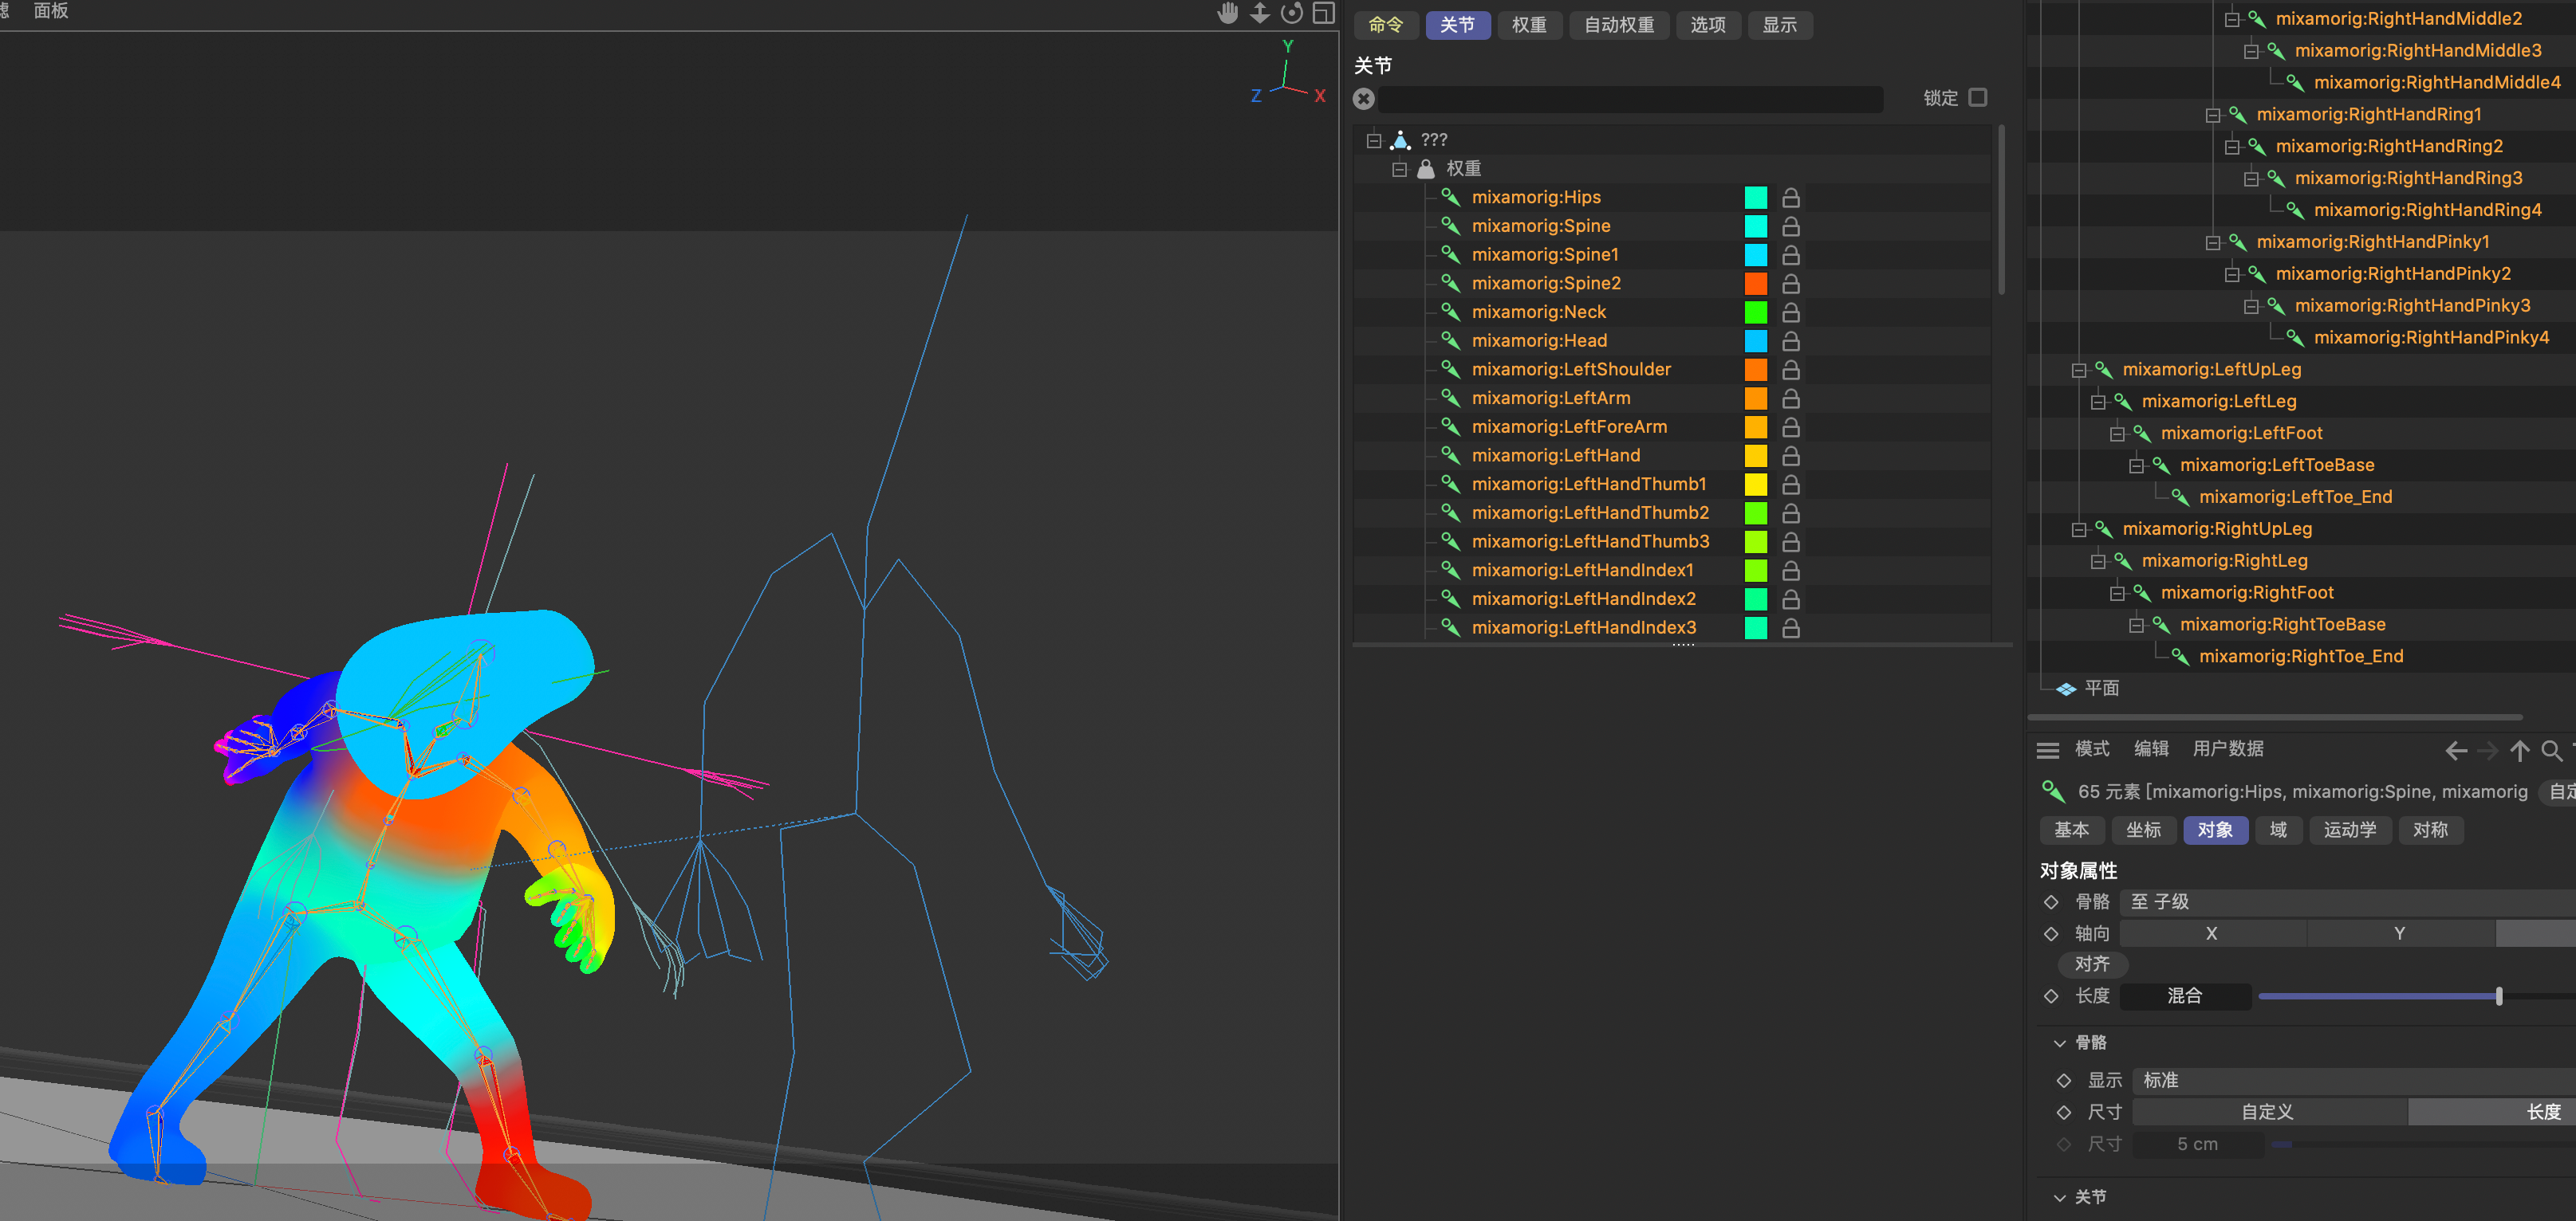
Task: Go up one level in attribute manager
Action: coord(2519,751)
